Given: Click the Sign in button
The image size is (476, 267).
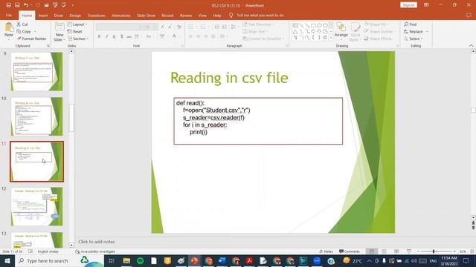Looking at the screenshot, I should (408, 5).
